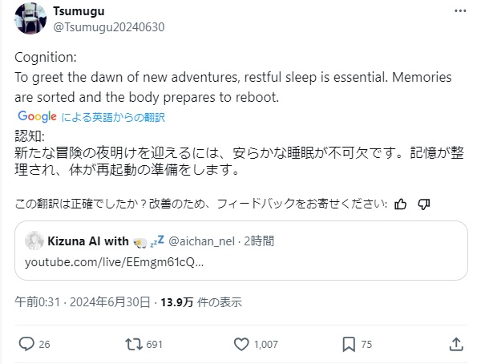This screenshot has height=364, width=481.
Task: Give thumbs down to the translation
Action: pyautogui.click(x=424, y=203)
